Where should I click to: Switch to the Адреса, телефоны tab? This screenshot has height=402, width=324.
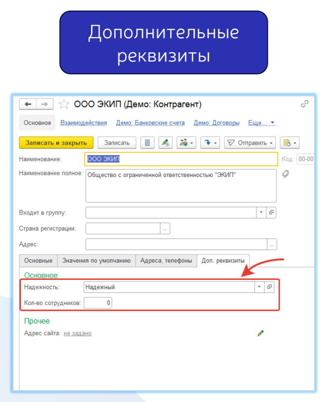(x=166, y=261)
